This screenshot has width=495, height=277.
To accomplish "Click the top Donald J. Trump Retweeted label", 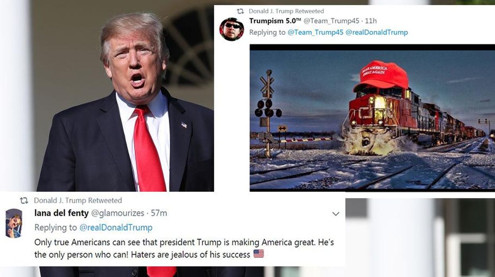I will 286,11.
